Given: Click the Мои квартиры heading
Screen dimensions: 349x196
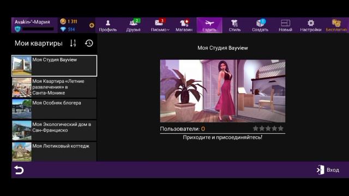Looking at the screenshot, I should point(39,43).
